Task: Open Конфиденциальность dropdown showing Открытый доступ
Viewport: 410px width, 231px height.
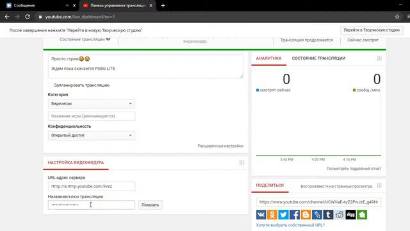Action: point(91,135)
